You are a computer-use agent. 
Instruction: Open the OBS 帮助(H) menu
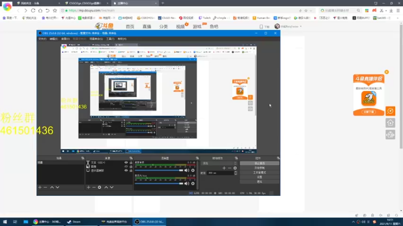(122, 39)
